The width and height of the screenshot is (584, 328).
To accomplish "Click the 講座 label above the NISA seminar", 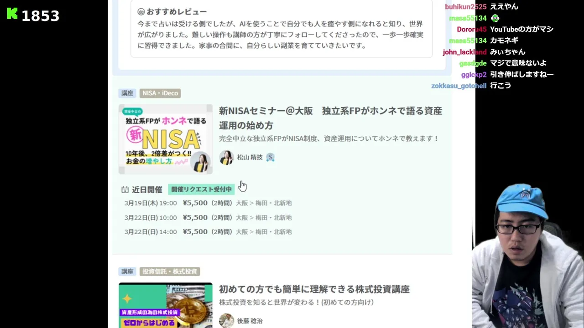I will [x=127, y=93].
